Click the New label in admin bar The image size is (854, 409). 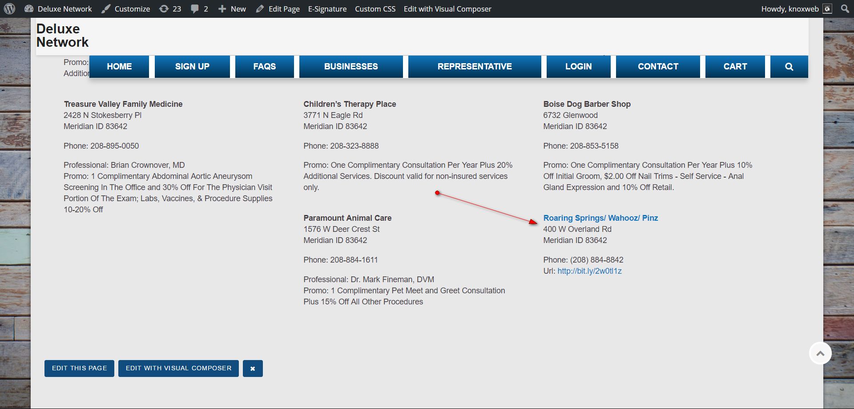point(238,9)
